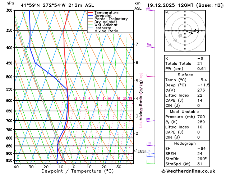Click the Dewpoint / Temperature (°C) axis title

[77, 171]
